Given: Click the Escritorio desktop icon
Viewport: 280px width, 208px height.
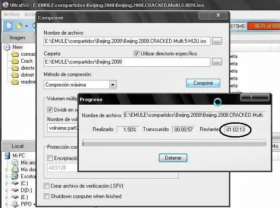Looking at the screenshot, I should [x=15, y=176].
